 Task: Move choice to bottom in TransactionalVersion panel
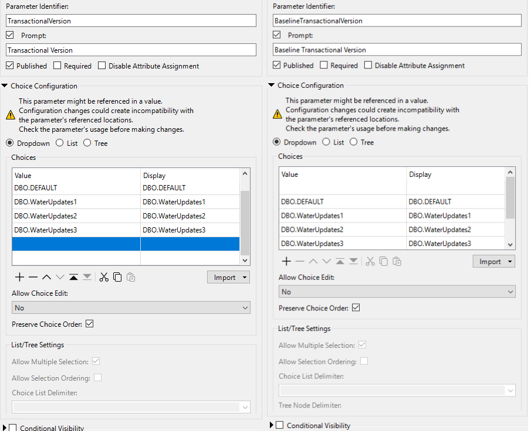click(x=87, y=277)
